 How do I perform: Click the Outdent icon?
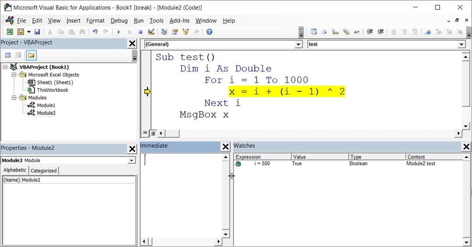tap(381, 32)
